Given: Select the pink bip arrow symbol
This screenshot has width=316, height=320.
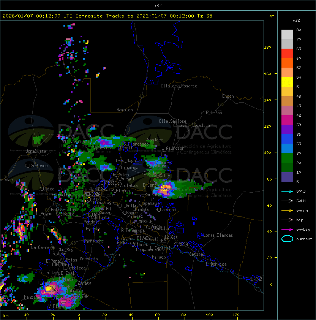Looking at the screenshot, I should point(287,220).
